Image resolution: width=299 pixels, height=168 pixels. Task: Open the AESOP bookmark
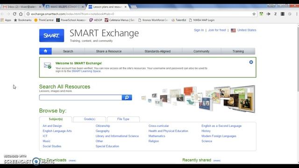click(96, 20)
